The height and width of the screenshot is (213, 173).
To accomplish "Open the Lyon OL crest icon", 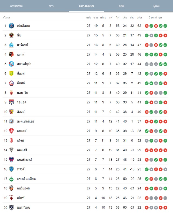I will (x=11, y=102).
